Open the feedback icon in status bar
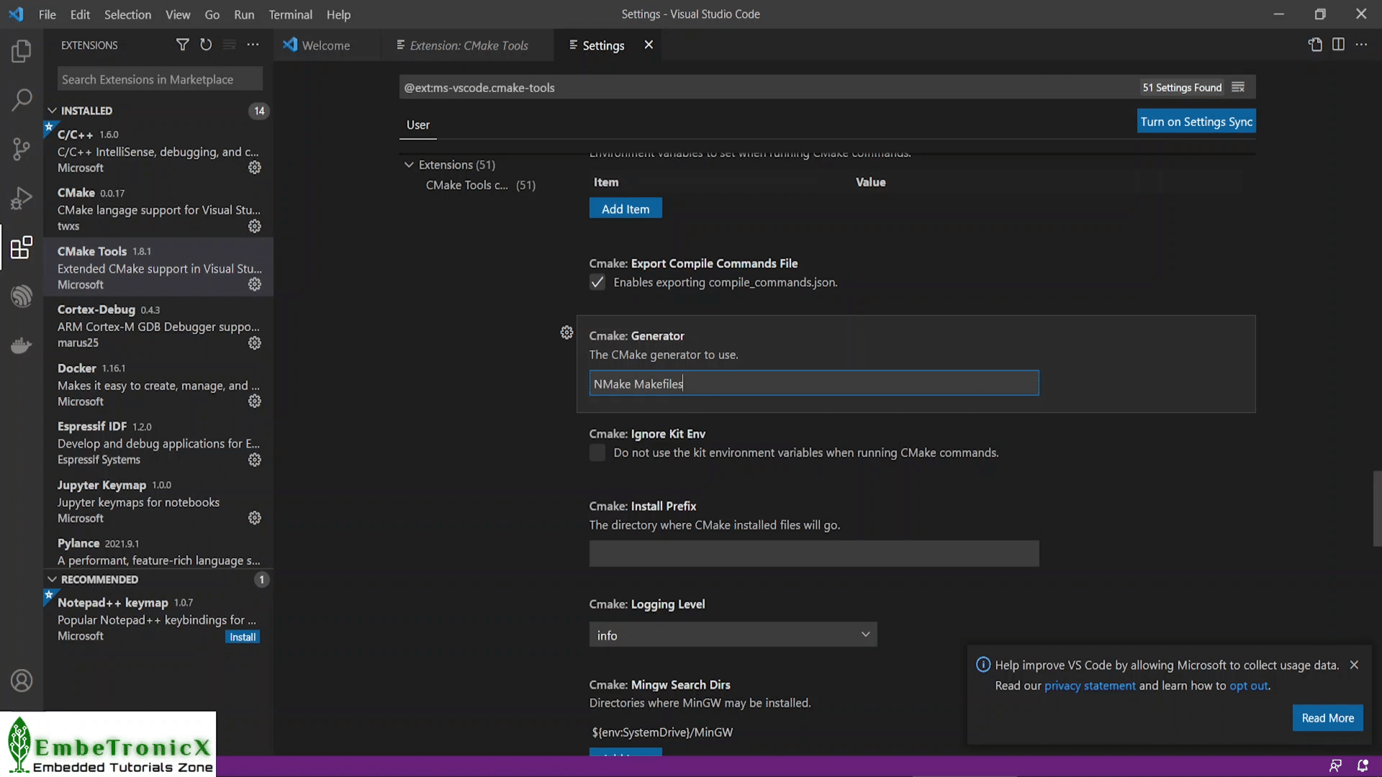 tap(1335, 765)
